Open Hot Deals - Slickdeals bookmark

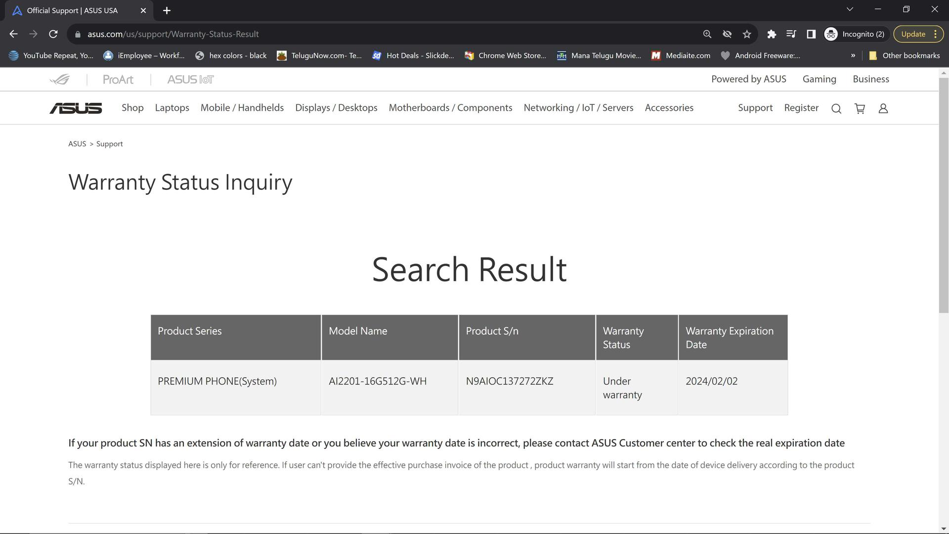[413, 55]
